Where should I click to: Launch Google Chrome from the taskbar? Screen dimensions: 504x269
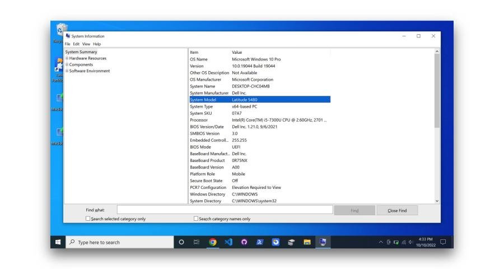[212, 242]
